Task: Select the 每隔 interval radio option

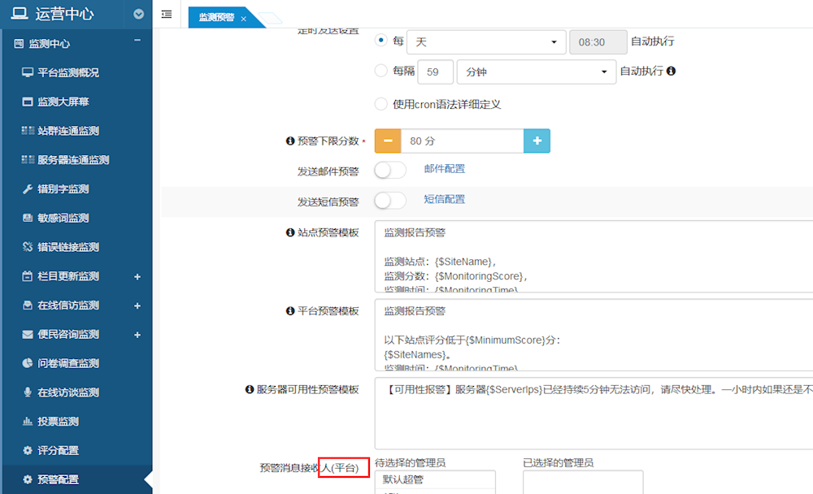Action: pyautogui.click(x=380, y=71)
